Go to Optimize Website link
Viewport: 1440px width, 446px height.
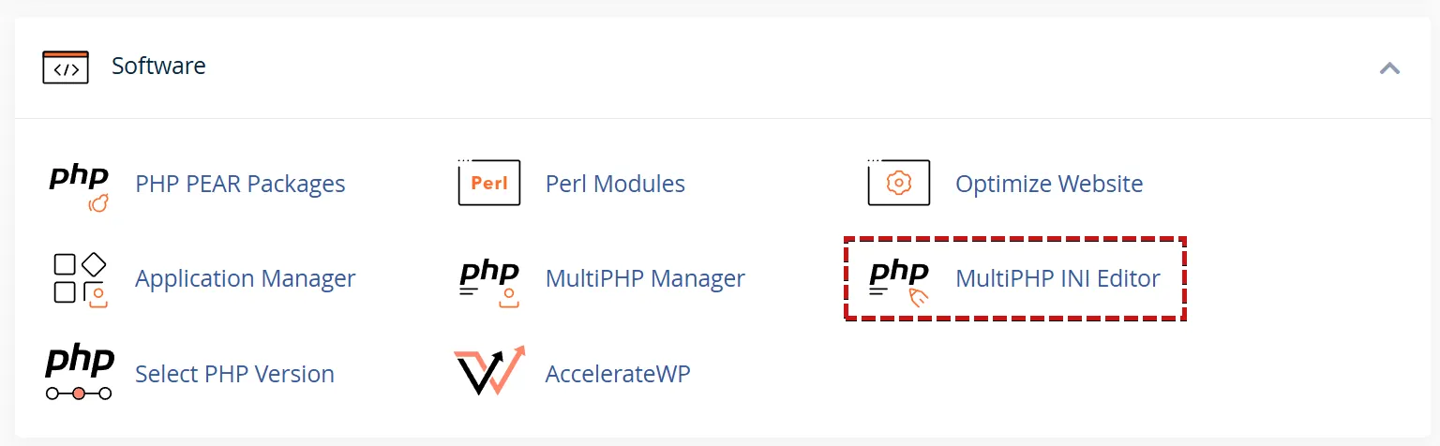point(1049,184)
